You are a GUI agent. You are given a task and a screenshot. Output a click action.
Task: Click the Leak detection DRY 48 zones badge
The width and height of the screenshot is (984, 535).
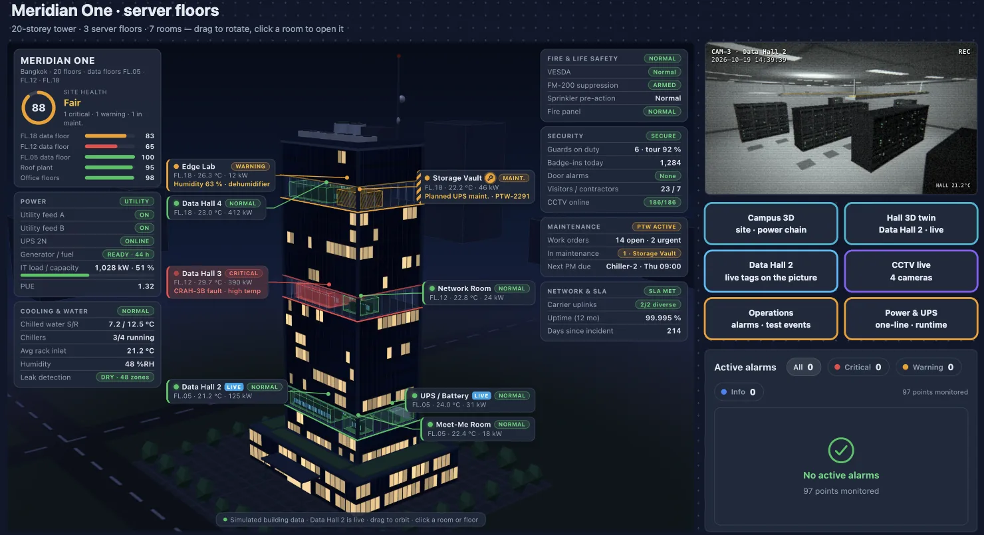pos(125,377)
